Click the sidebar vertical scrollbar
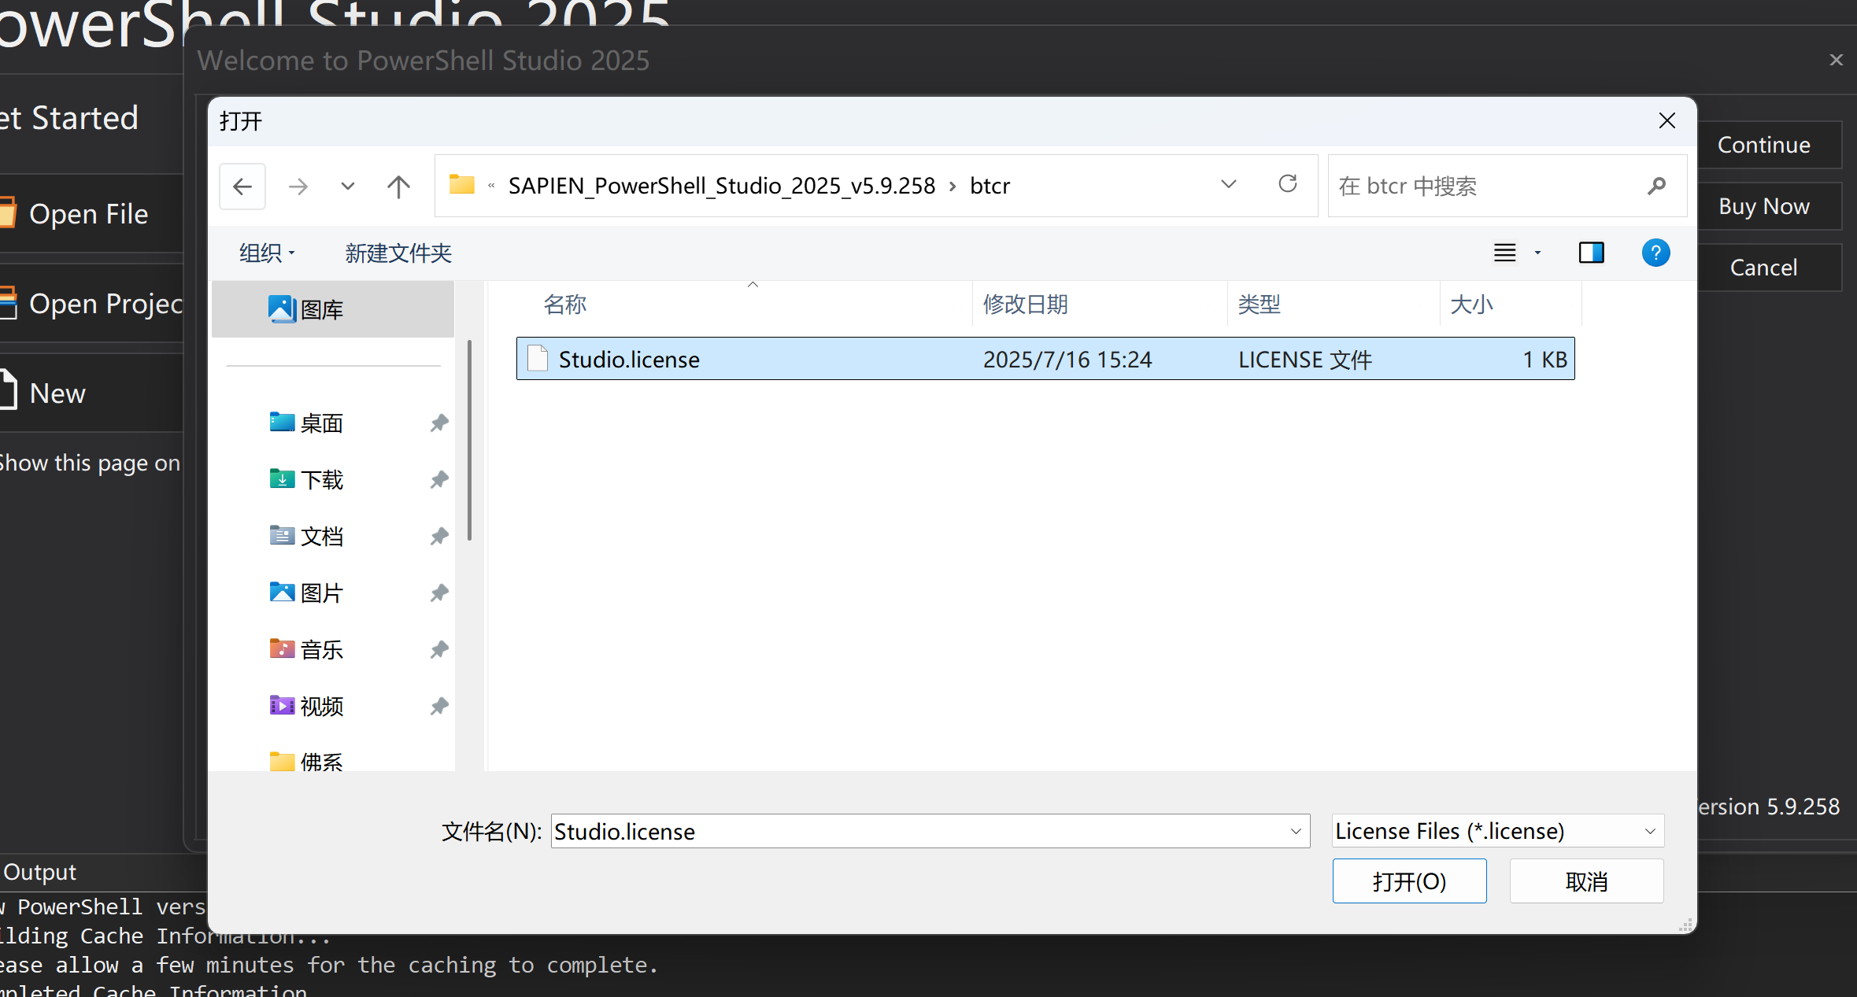1857x997 pixels. [469, 441]
